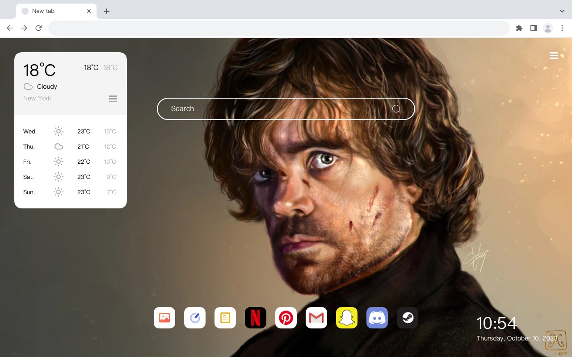Select the Wed. forecast day label
The height and width of the screenshot is (357, 572).
click(x=30, y=131)
